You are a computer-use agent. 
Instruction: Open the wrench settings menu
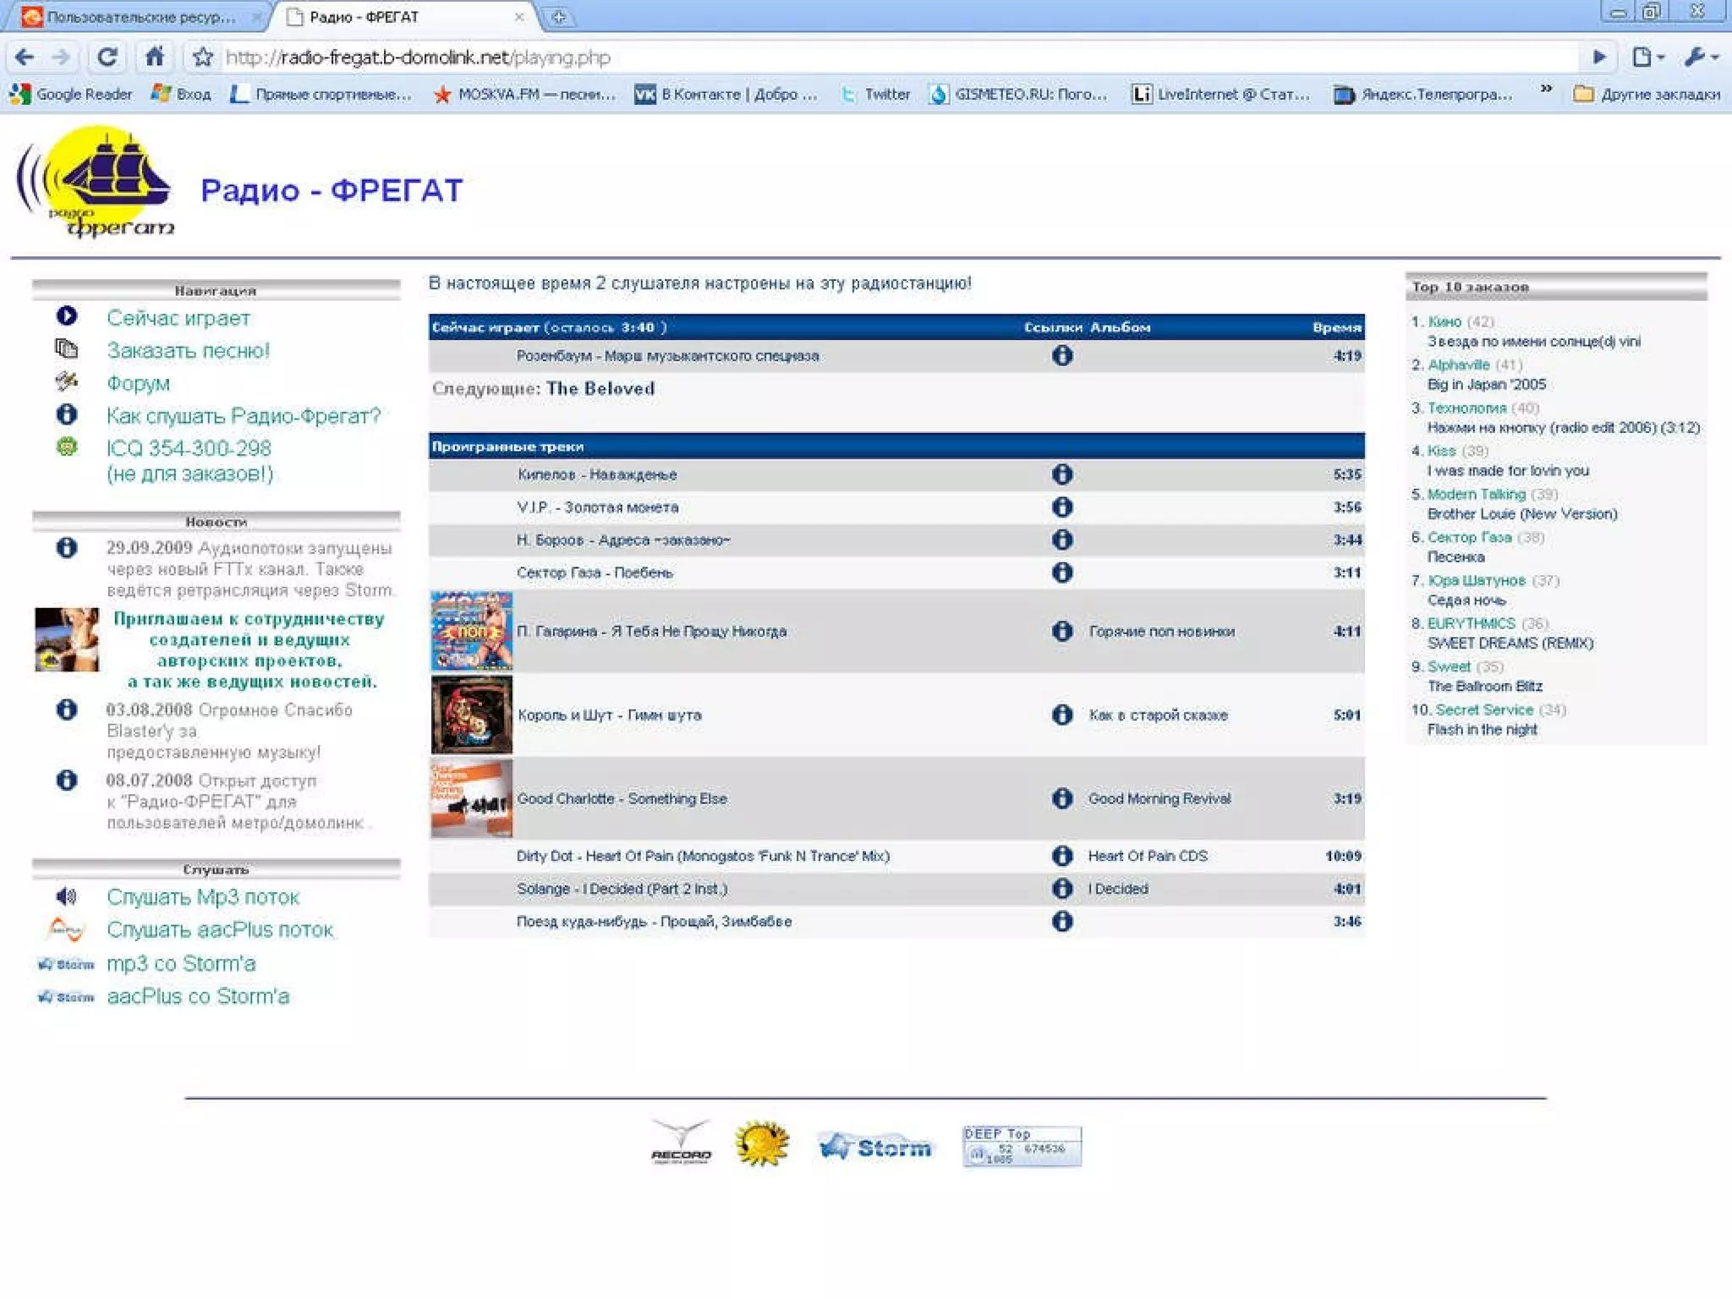click(1701, 58)
